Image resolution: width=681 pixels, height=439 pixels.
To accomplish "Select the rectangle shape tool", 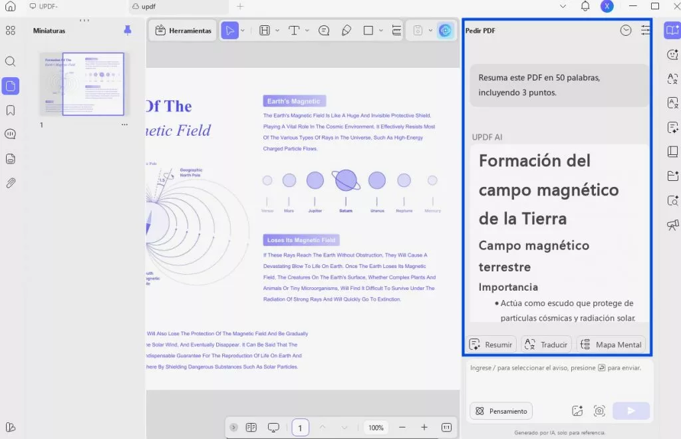I will click(x=368, y=31).
